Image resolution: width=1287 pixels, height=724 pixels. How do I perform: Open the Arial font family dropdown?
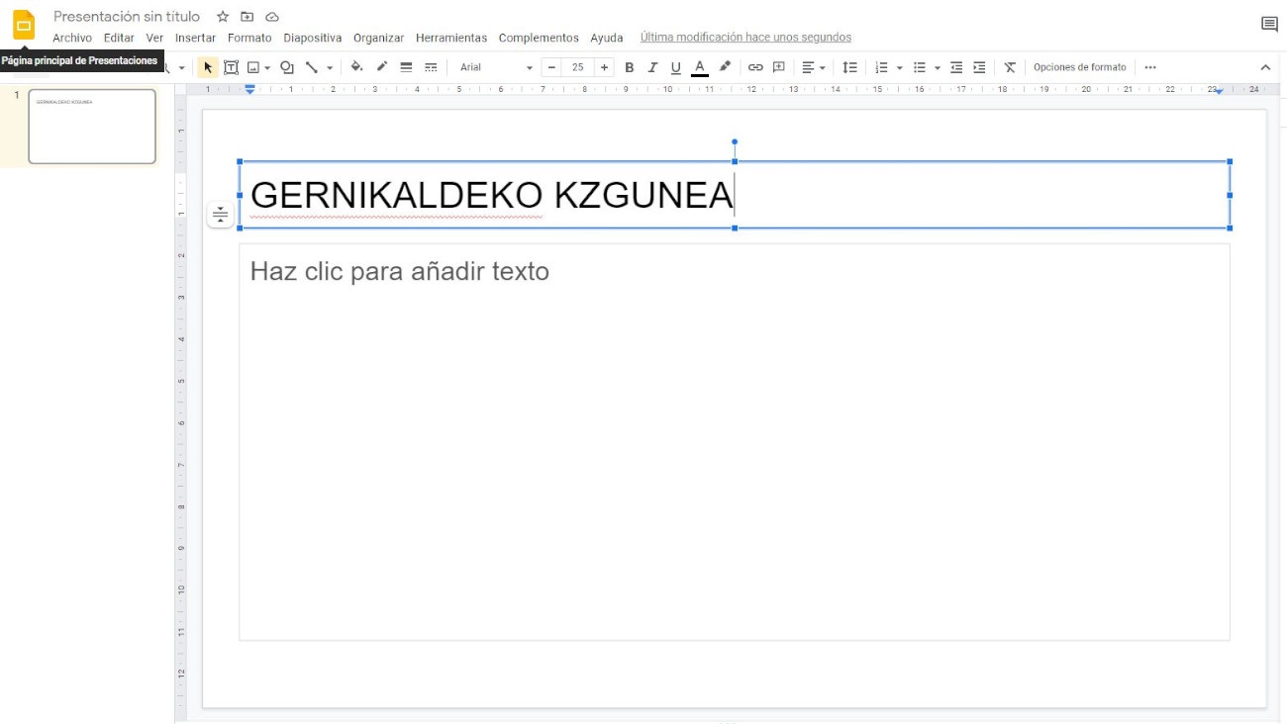(x=496, y=67)
